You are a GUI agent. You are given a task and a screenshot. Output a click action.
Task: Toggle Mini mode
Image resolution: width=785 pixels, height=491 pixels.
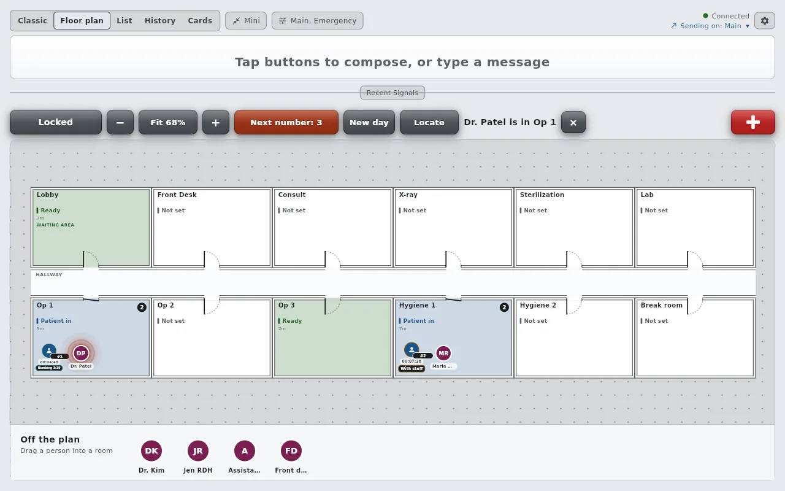[245, 21]
